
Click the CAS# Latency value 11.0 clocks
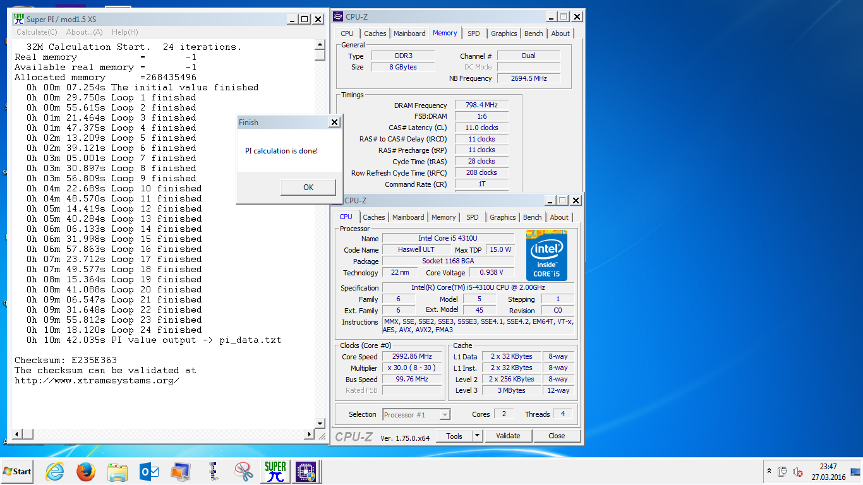click(481, 128)
